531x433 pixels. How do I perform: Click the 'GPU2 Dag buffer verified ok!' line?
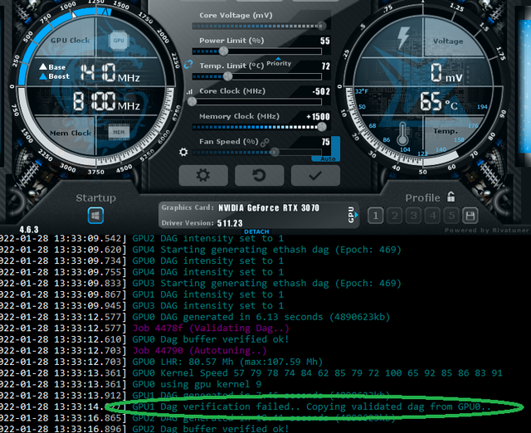pos(210,429)
